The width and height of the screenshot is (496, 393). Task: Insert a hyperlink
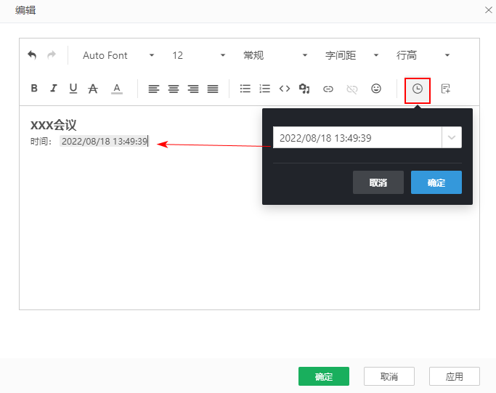coord(328,89)
